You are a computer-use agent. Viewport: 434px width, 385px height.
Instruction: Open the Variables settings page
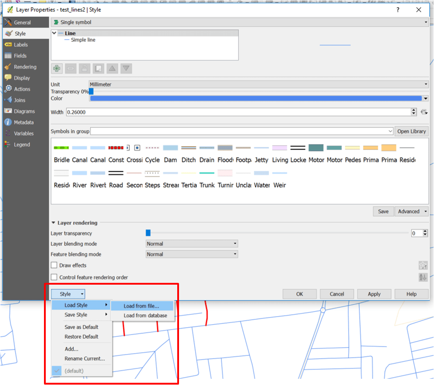[25, 133]
